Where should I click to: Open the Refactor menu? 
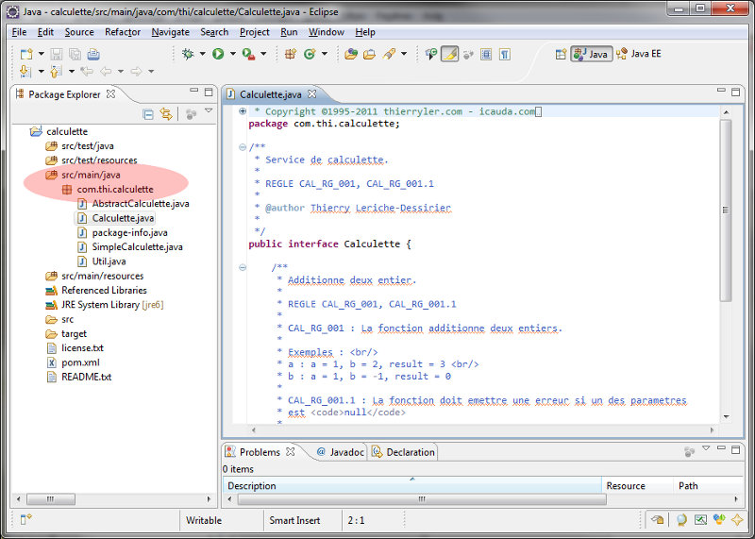pos(122,32)
